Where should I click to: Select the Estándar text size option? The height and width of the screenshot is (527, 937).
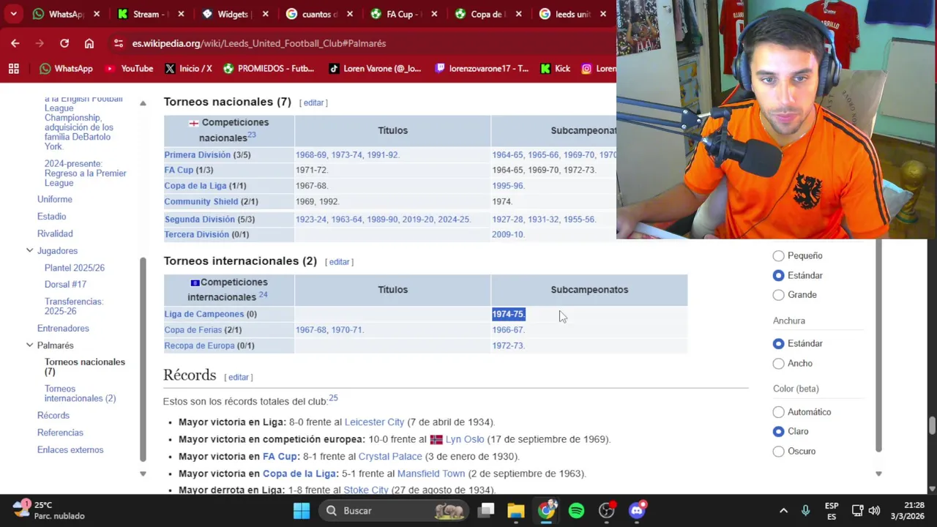(779, 275)
